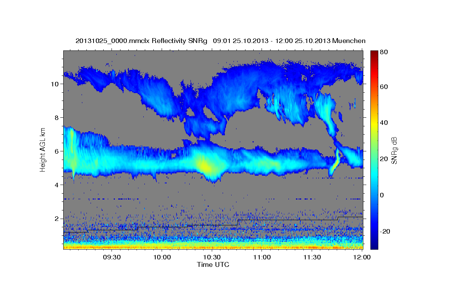The image size is (449, 299).
Task: Click the 11:00 time tick label
Action: tap(262, 257)
